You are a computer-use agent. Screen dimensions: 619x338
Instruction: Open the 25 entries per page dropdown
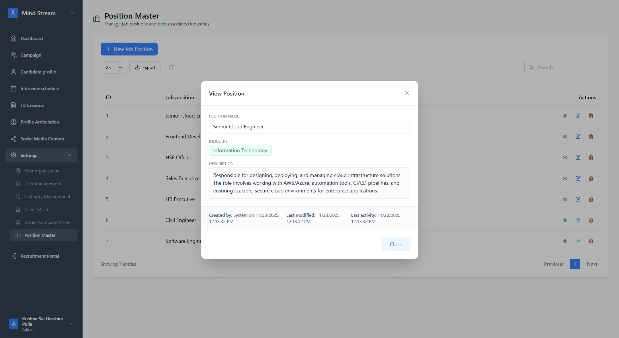point(112,67)
